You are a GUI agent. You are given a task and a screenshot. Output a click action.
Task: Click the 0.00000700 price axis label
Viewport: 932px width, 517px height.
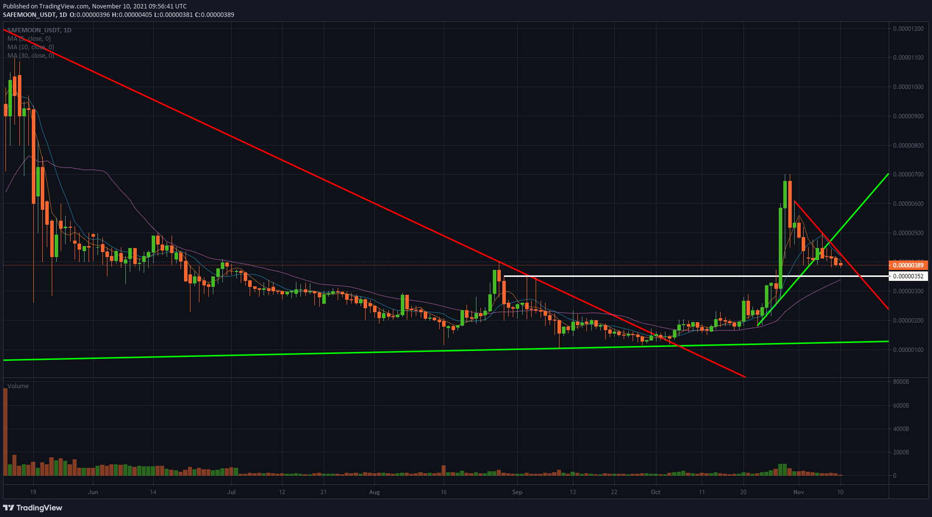click(x=908, y=174)
